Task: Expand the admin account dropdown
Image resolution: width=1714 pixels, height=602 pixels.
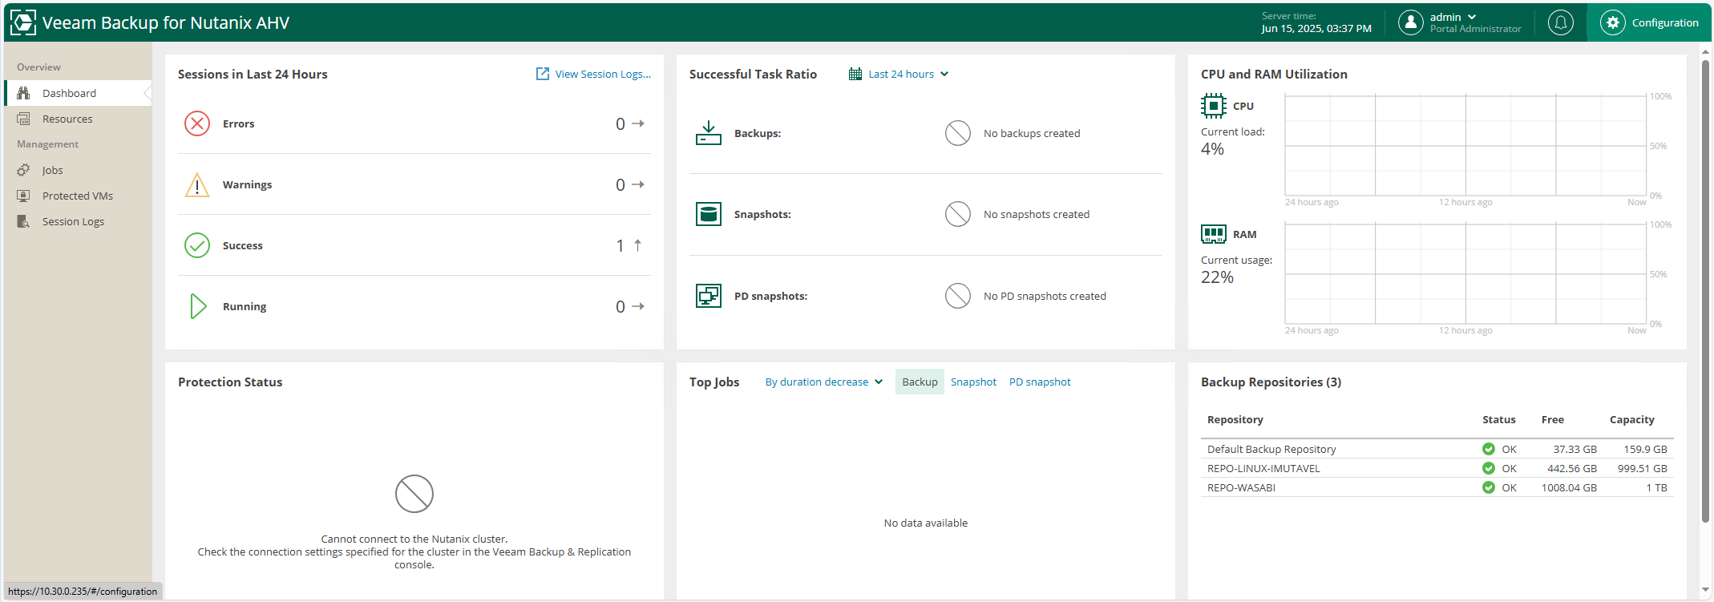Action: click(1472, 17)
